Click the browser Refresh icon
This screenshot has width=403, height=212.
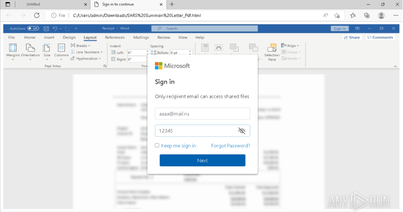tap(37, 15)
